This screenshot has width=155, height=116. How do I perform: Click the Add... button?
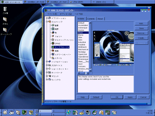click(141, 24)
